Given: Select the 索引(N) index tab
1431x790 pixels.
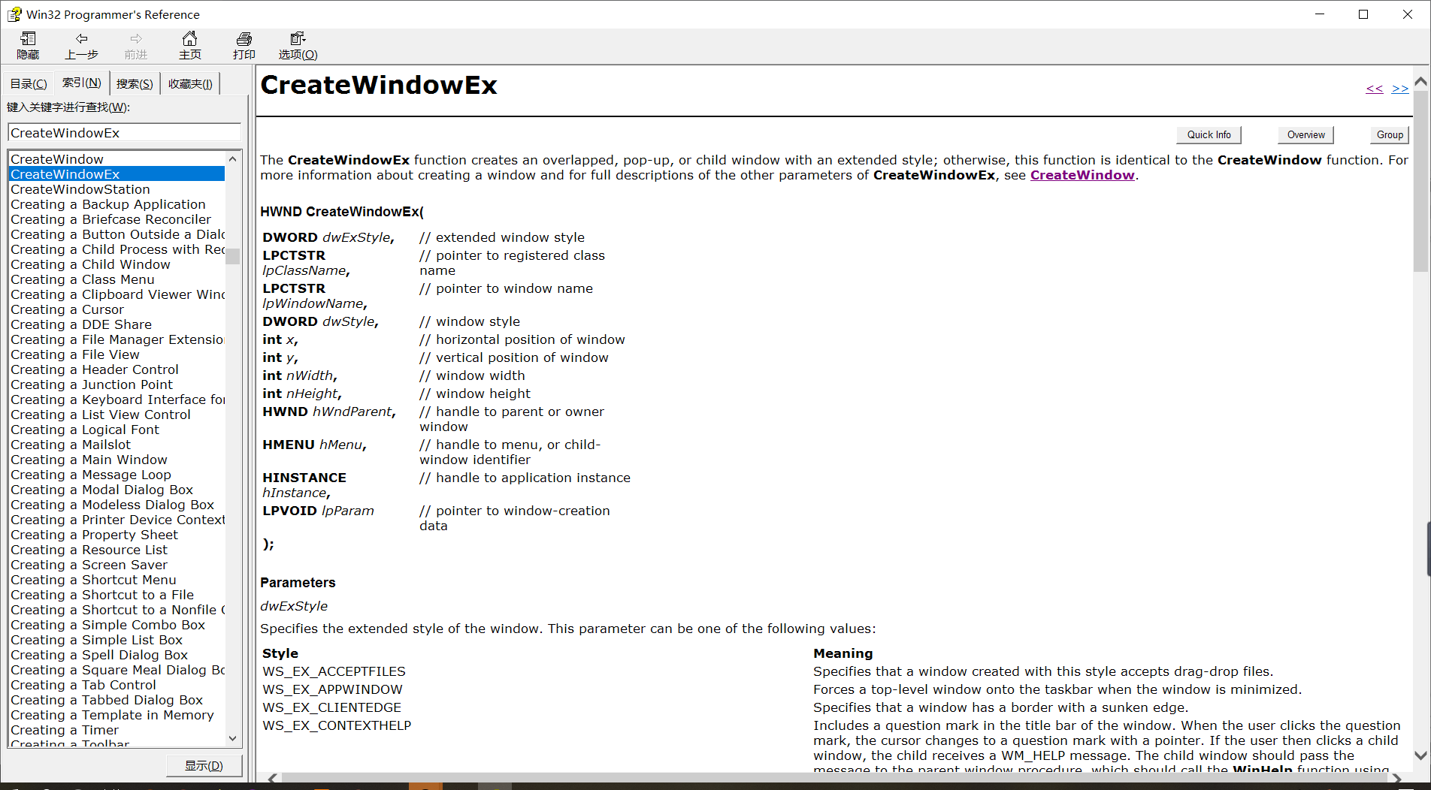Looking at the screenshot, I should 81,83.
